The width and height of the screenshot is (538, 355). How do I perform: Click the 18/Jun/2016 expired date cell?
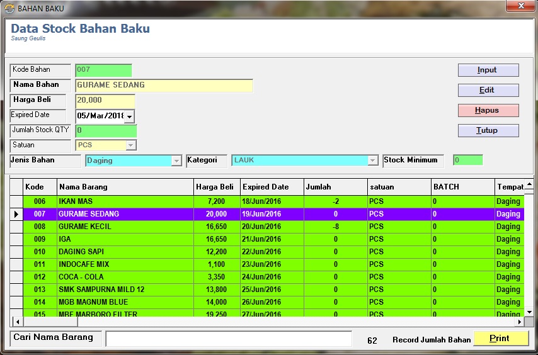point(272,202)
